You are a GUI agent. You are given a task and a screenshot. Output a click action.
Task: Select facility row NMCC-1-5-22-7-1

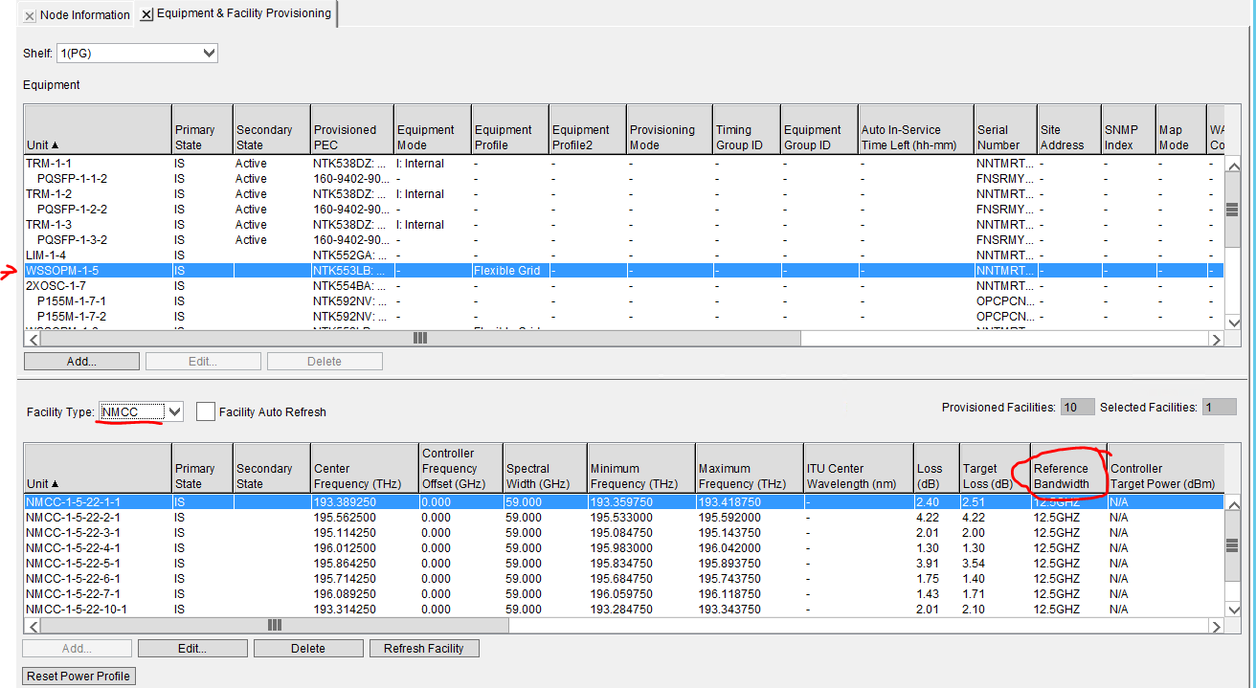(624, 594)
